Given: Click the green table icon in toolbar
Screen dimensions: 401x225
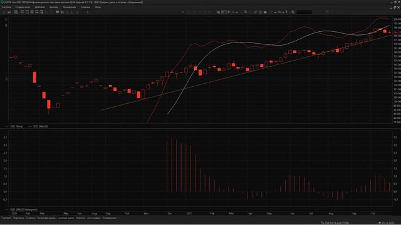Looking at the screenshot, I should 16,12.
